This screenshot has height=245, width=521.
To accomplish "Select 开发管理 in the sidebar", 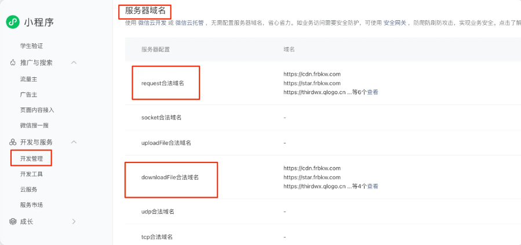I will (x=31, y=158).
